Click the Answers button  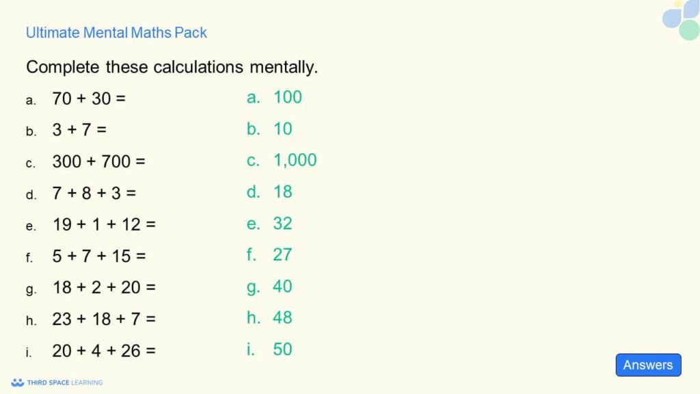coord(648,365)
